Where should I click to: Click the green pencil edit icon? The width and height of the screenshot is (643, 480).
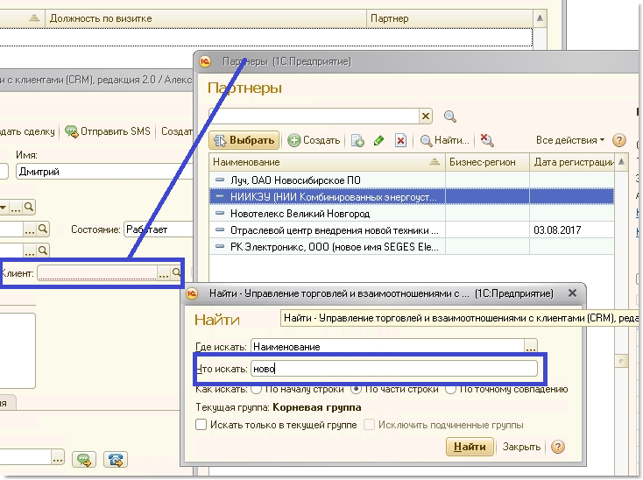(378, 141)
